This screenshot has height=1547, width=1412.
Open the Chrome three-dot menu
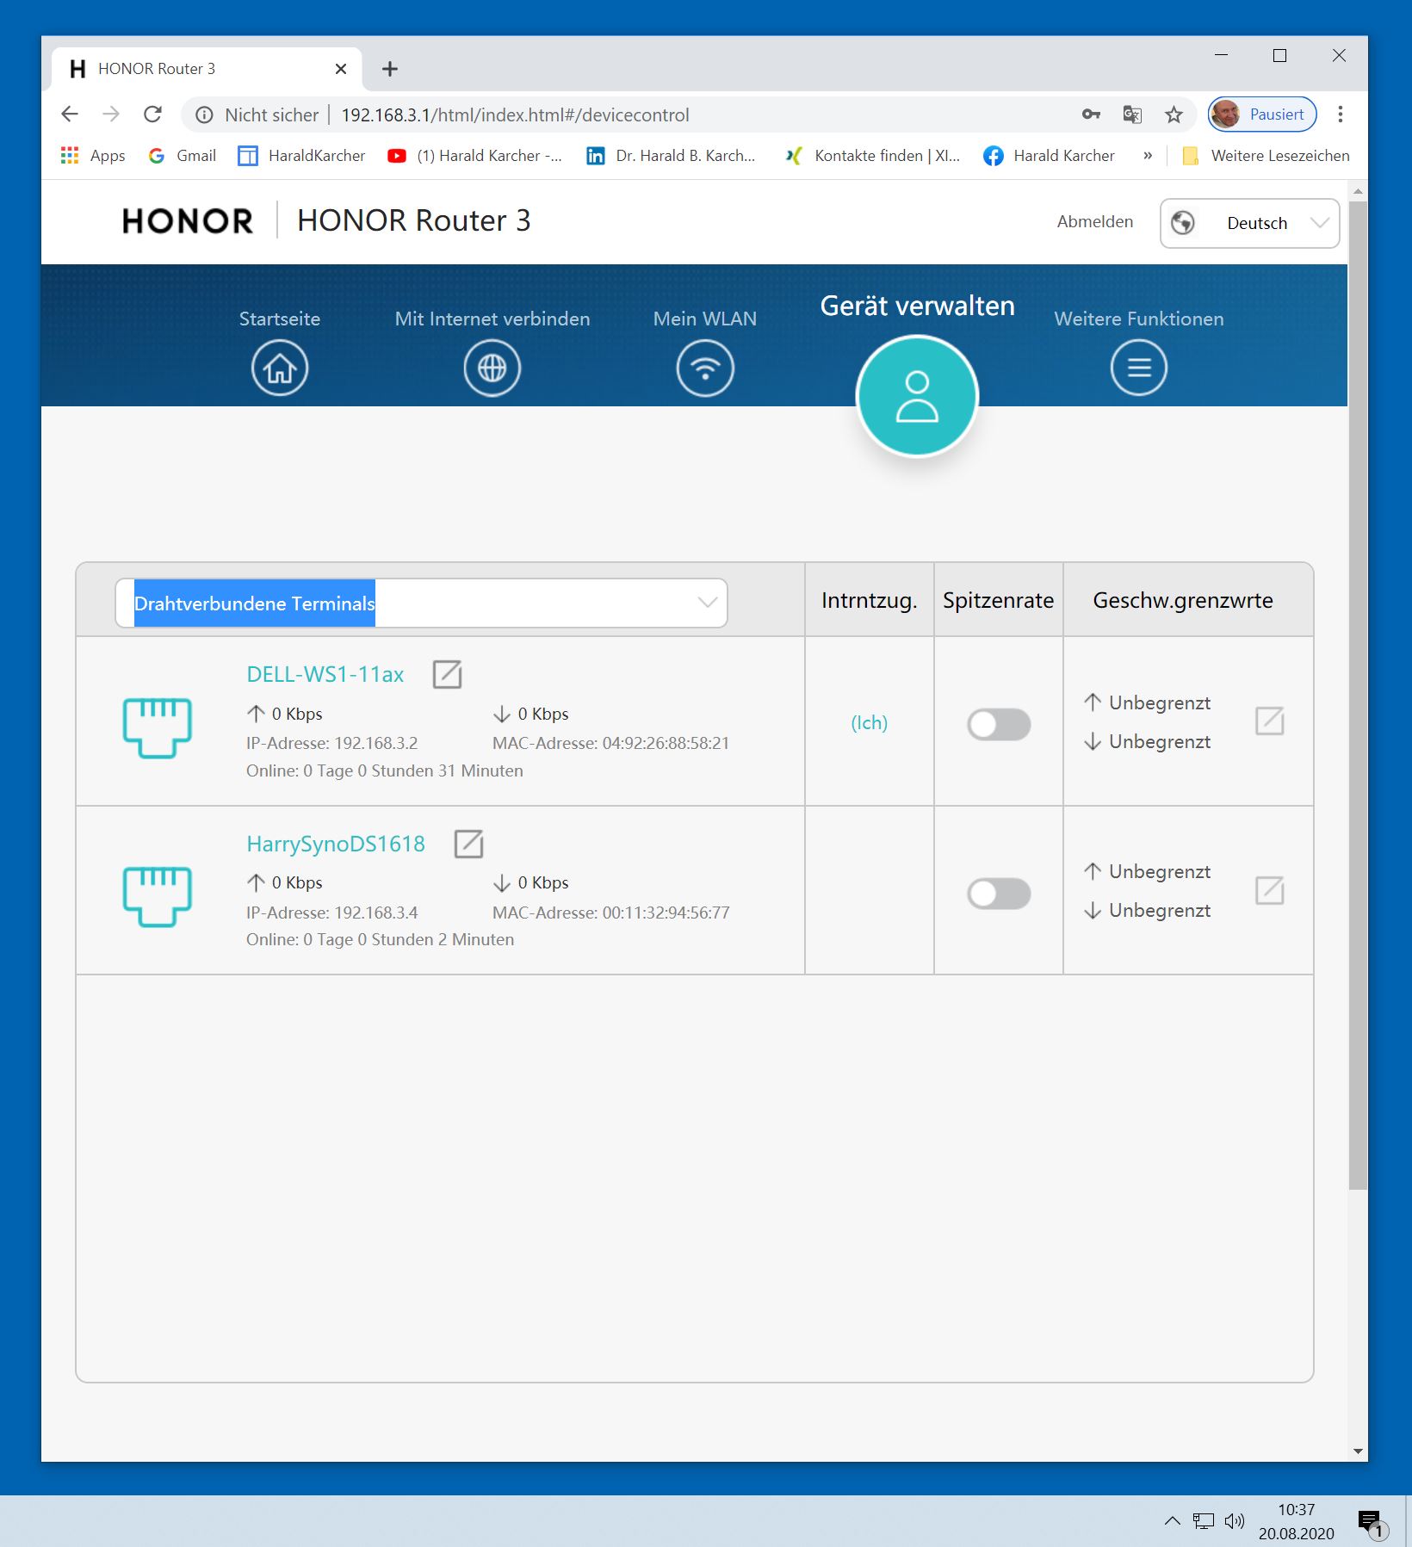(x=1341, y=114)
